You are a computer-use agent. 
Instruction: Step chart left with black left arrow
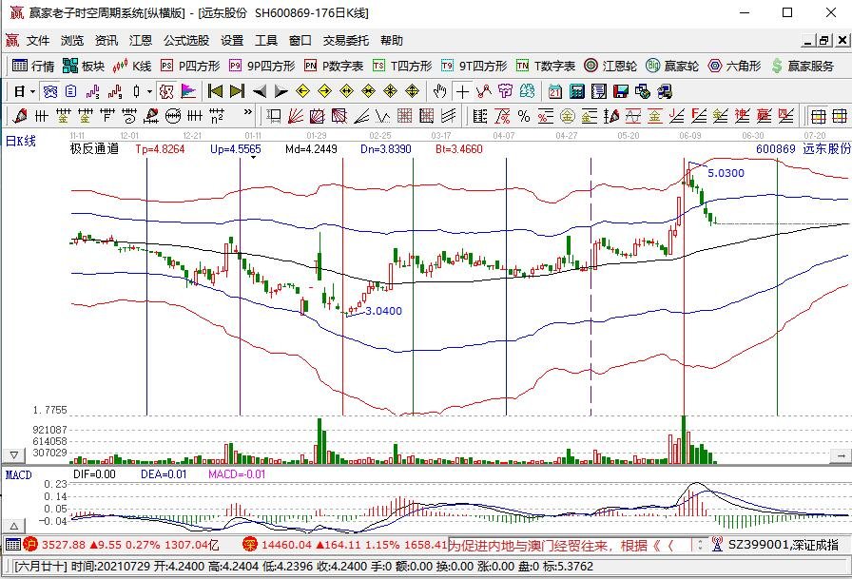click(260, 92)
